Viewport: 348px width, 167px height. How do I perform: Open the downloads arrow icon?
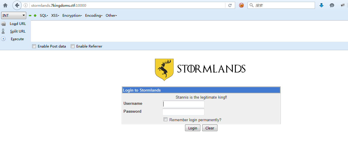321,5
